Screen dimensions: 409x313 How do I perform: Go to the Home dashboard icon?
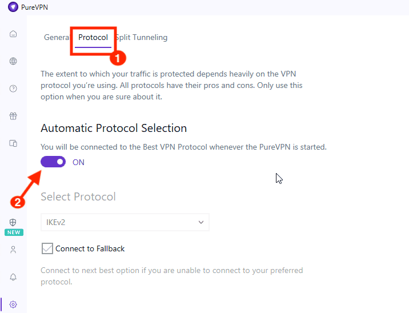point(13,34)
